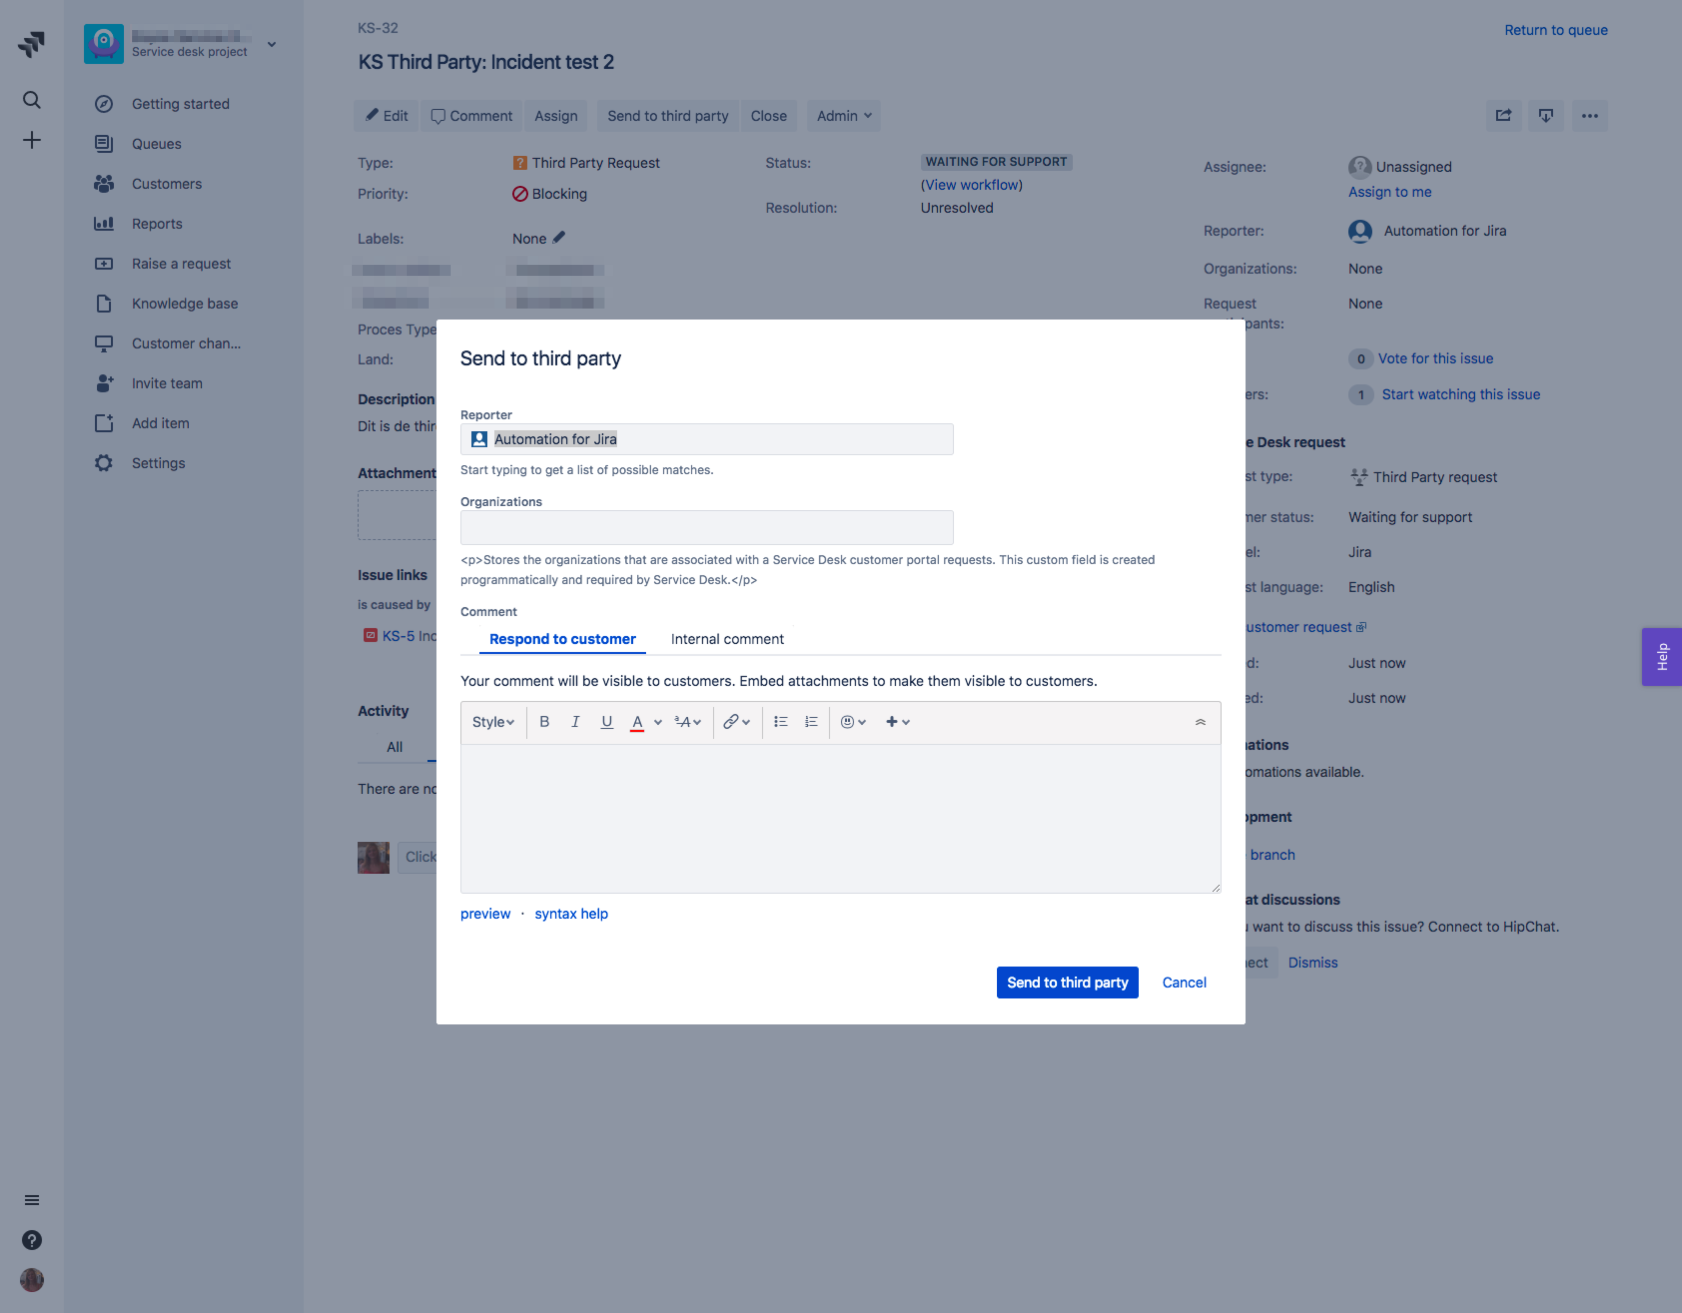Open the syntax help link

pos(571,913)
